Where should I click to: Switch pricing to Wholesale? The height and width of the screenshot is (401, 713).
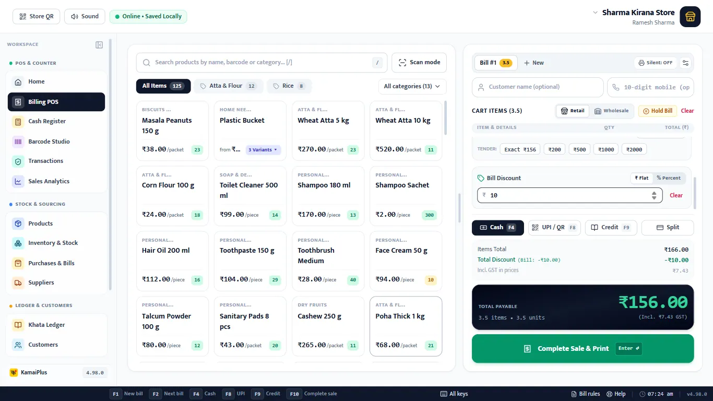click(612, 111)
